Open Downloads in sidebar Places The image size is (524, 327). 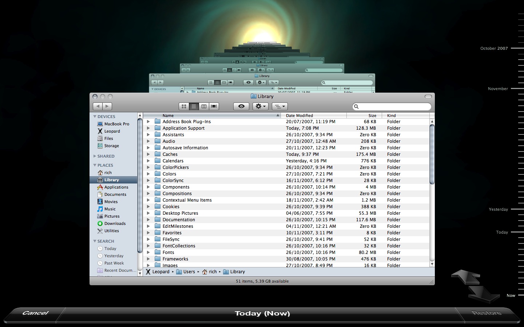pyautogui.click(x=115, y=223)
